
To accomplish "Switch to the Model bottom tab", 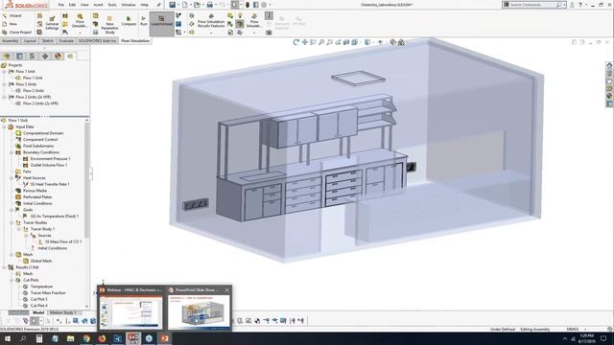I will pyautogui.click(x=38, y=312).
